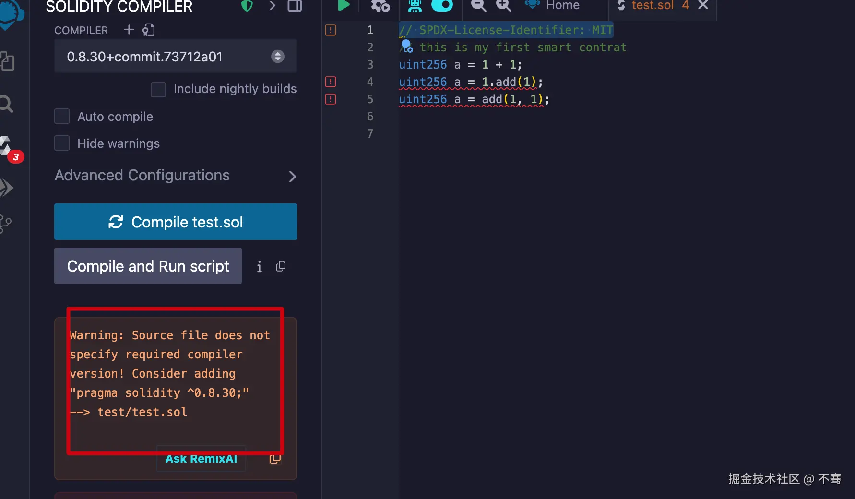Open the File Explorer sidebar icon

point(7,61)
